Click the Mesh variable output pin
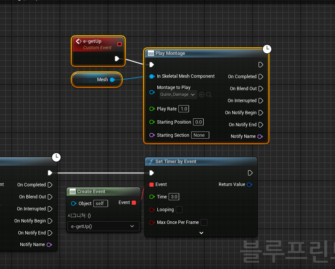The height and width of the screenshot is (269, 335). (x=113, y=80)
